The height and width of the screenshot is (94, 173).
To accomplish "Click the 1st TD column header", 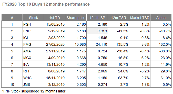I will coord(55,17).
